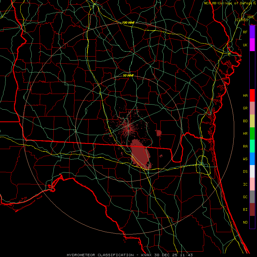Click the DS legend label
257x257 pixels.
click(x=245, y=172)
